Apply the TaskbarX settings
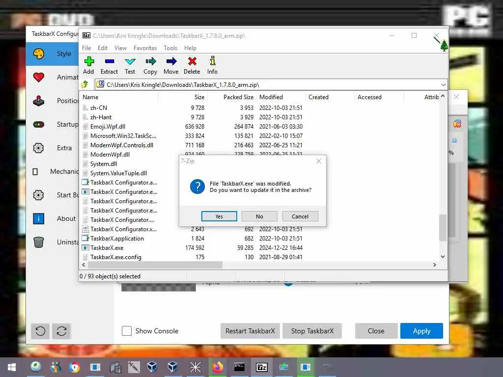The image size is (503, 377). tap(421, 331)
